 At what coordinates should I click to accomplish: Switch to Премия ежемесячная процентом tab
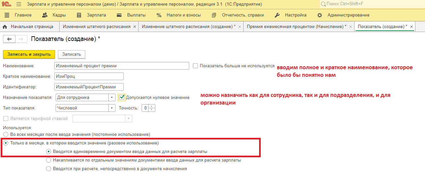click(x=296, y=26)
